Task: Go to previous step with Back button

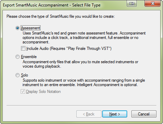Action: (89, 114)
